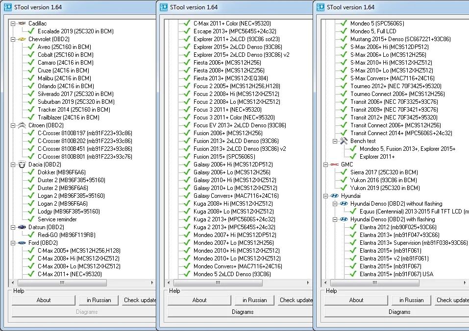The height and width of the screenshot is (331, 469).
Task: Click the STool app icon in left window title
Action: [8, 7]
